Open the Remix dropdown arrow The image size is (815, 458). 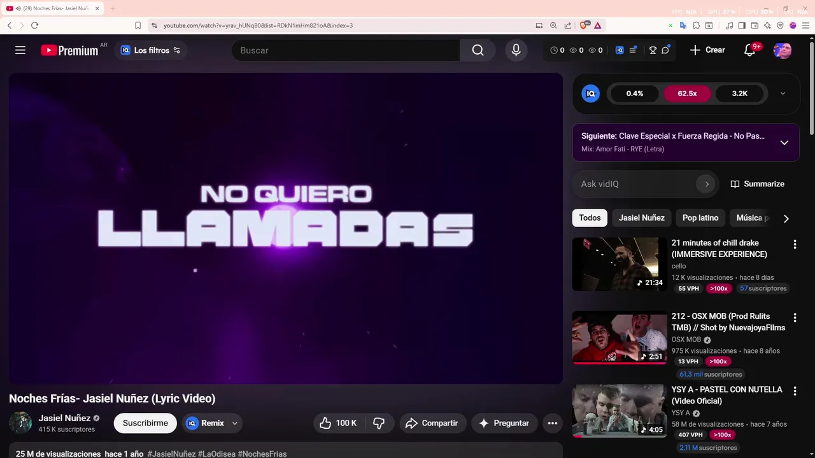coord(234,423)
